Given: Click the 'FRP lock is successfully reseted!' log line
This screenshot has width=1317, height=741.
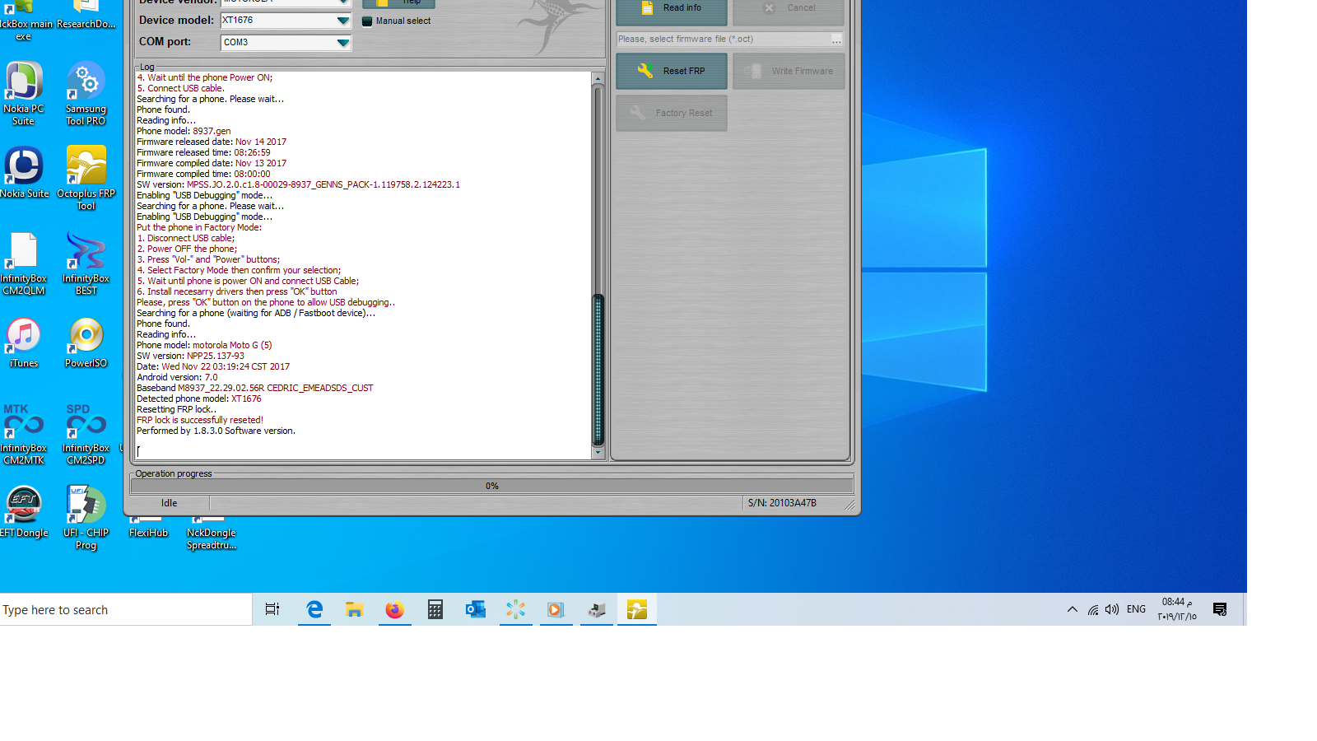Looking at the screenshot, I should click(x=200, y=420).
